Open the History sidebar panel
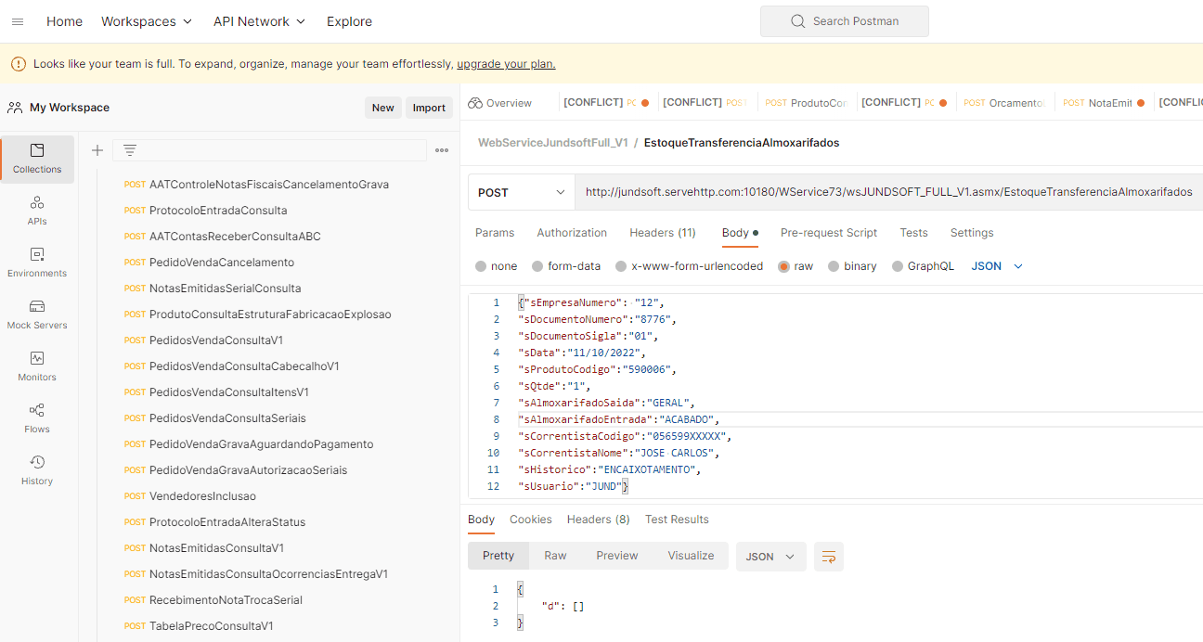This screenshot has width=1203, height=642. click(x=37, y=470)
